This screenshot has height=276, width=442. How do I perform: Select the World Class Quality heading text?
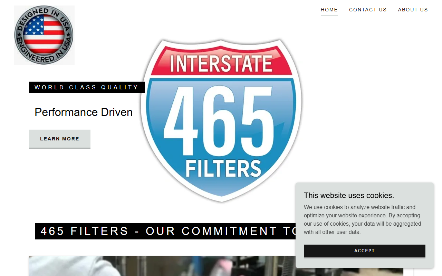tap(86, 87)
